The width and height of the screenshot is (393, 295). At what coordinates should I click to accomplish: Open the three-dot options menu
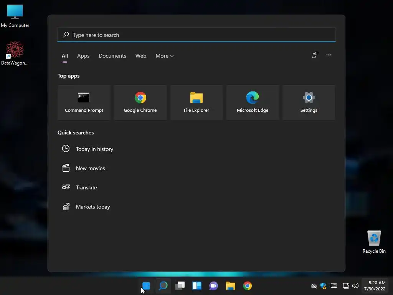(x=329, y=55)
